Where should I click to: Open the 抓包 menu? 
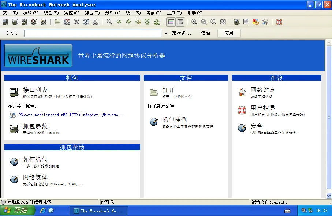coord(92,12)
